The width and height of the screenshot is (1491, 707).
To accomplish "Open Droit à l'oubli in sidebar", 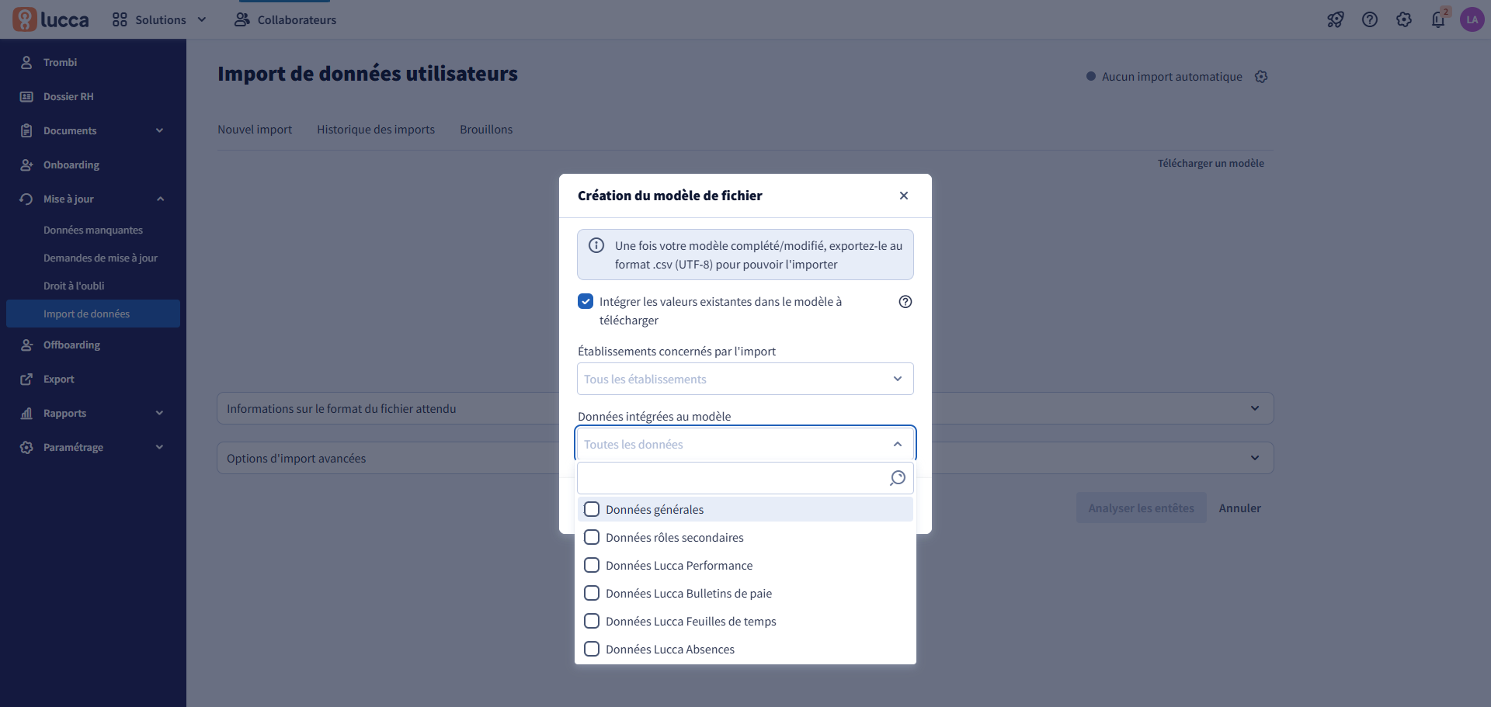I will click(93, 286).
